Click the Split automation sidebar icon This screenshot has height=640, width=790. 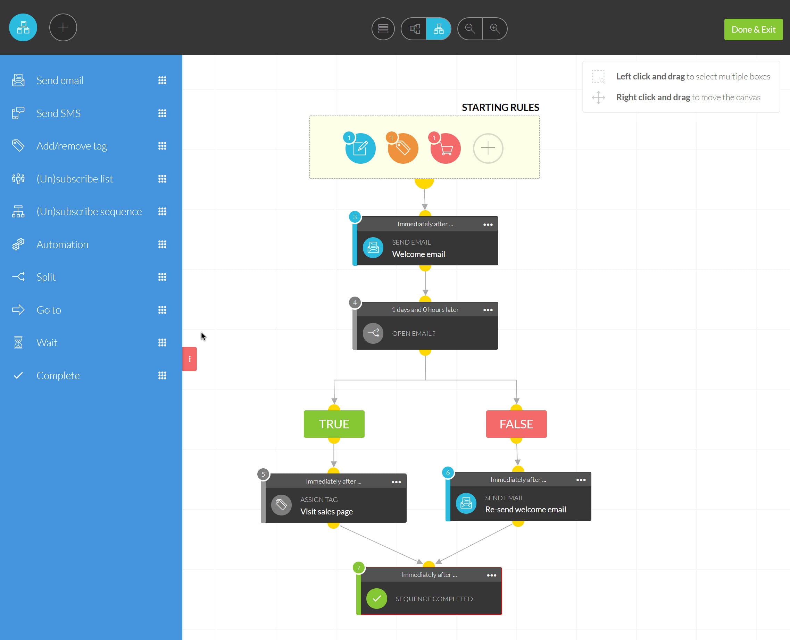pos(18,276)
